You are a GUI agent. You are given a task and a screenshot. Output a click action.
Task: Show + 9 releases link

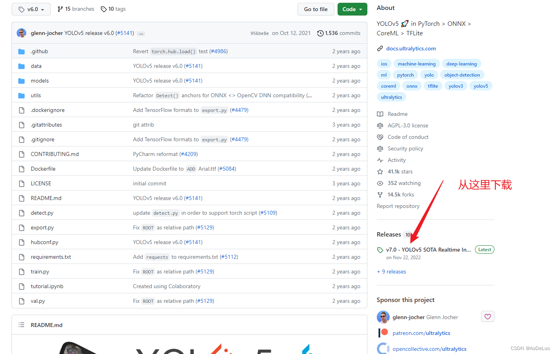392,271
